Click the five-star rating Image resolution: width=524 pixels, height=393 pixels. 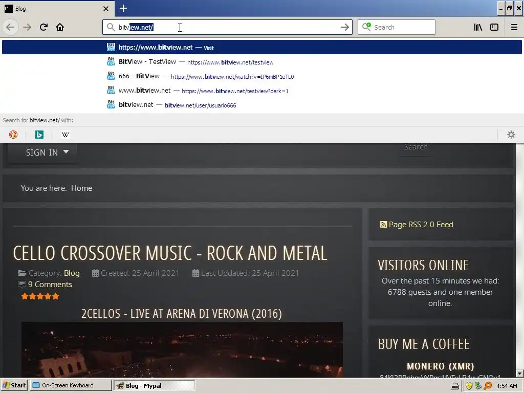[x=40, y=296]
